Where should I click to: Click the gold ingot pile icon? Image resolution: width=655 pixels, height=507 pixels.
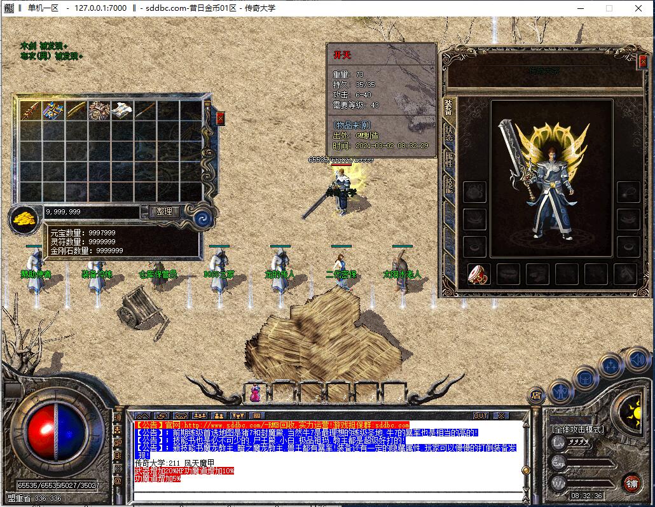click(25, 219)
